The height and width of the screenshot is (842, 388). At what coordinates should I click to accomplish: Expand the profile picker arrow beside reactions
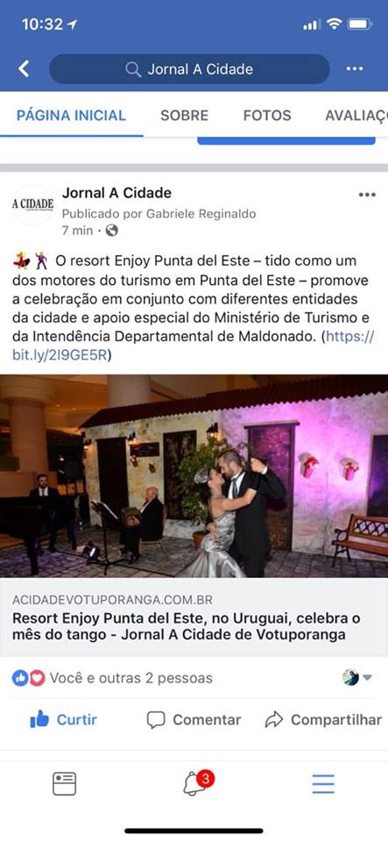[x=367, y=678]
